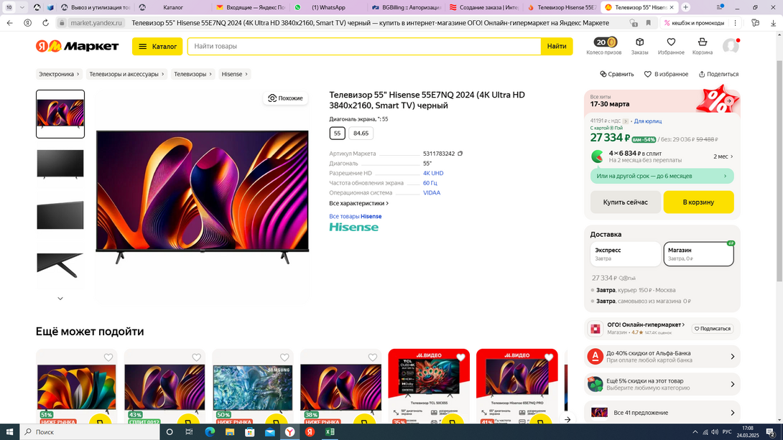The width and height of the screenshot is (783, 440).
Task: Switch to the BGBilling browser tab
Action: [406, 7]
